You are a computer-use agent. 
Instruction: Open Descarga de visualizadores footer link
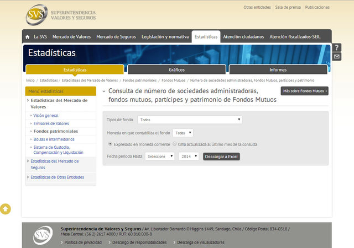click(x=201, y=242)
